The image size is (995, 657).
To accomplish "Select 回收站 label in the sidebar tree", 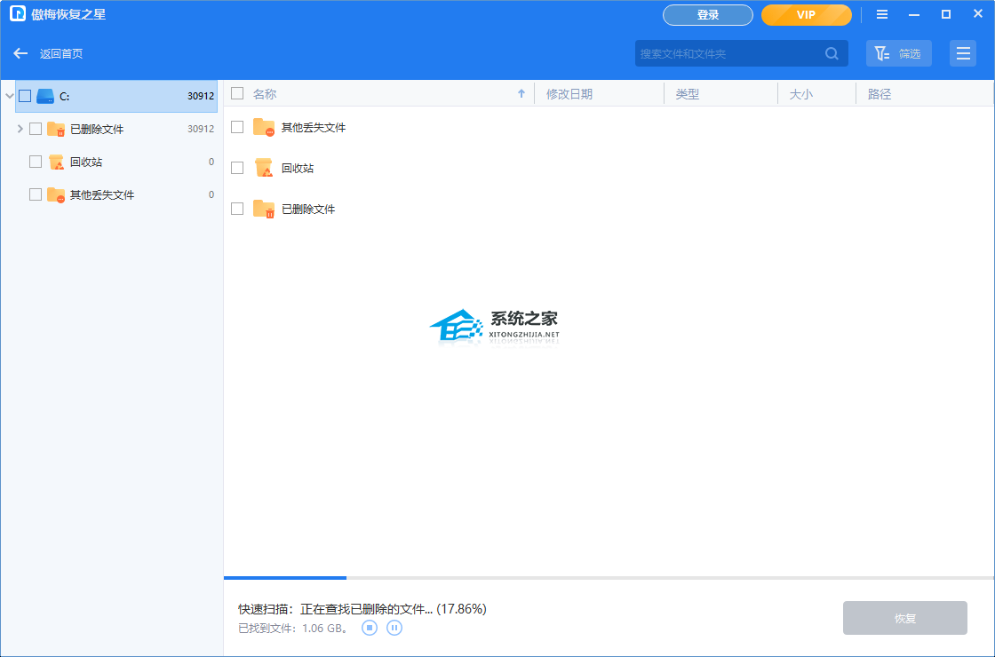I will click(x=86, y=162).
